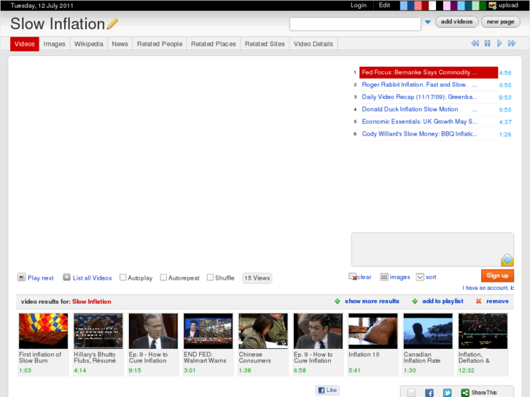Switch to the Wikipedia tab
This screenshot has width=530, height=397.
click(x=88, y=44)
